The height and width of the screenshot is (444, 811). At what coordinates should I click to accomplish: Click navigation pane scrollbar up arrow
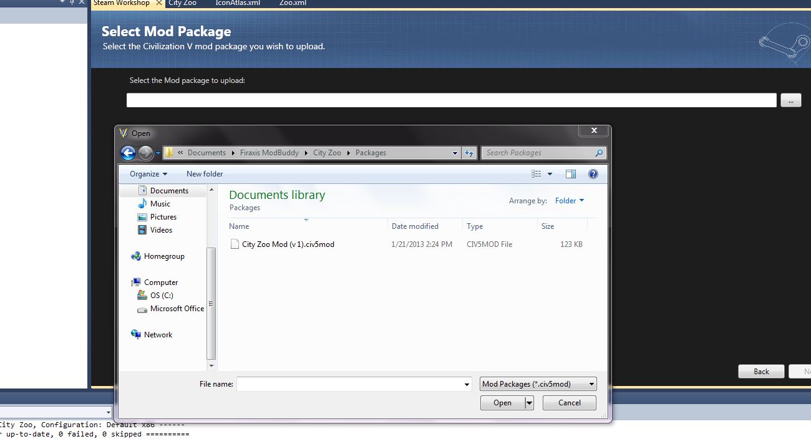pos(211,190)
